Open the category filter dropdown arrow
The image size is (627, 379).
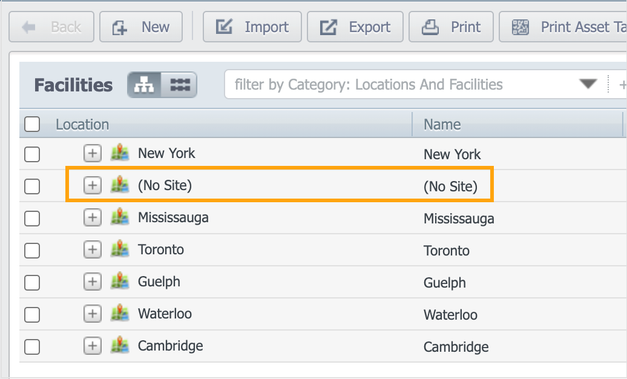588,85
